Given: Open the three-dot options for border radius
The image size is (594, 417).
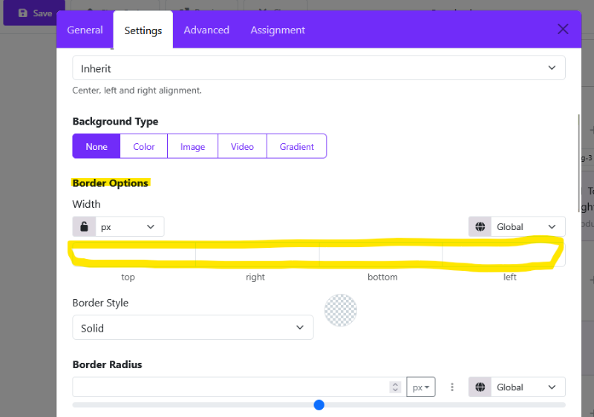Looking at the screenshot, I should click(x=451, y=387).
